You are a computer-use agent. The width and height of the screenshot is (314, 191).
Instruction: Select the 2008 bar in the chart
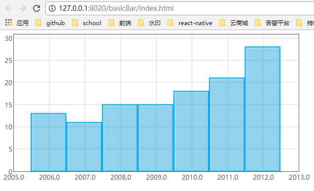[120, 138]
